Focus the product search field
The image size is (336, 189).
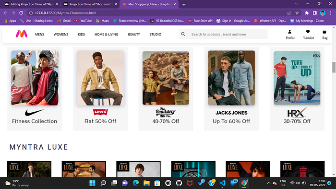click(223, 34)
